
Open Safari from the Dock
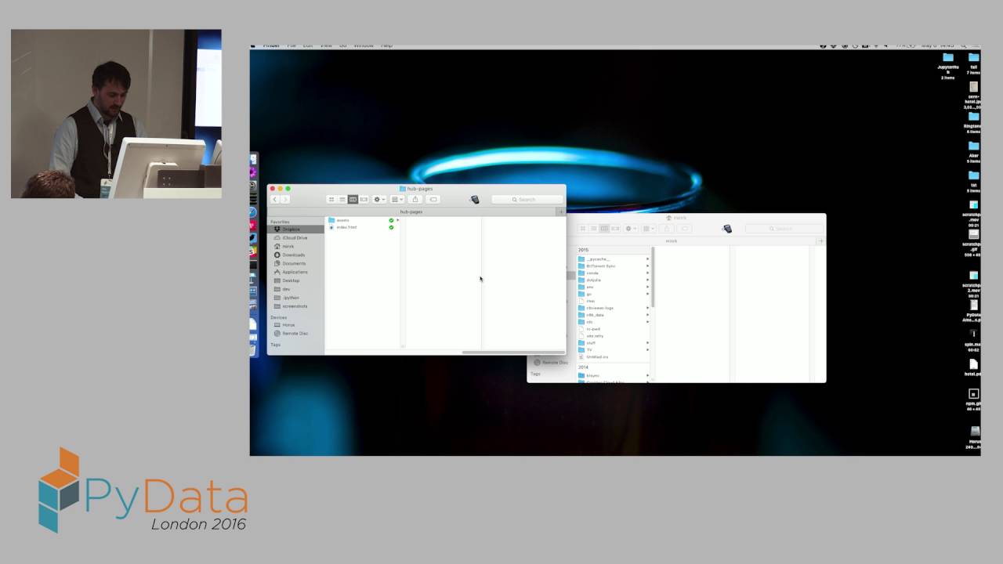253,211
